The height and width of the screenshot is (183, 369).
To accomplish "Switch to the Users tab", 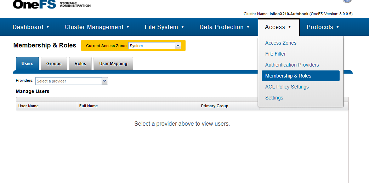I will [27, 63].
